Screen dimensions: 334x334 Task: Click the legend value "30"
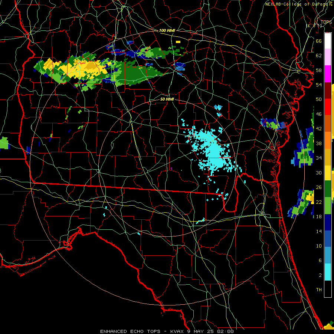319,173
